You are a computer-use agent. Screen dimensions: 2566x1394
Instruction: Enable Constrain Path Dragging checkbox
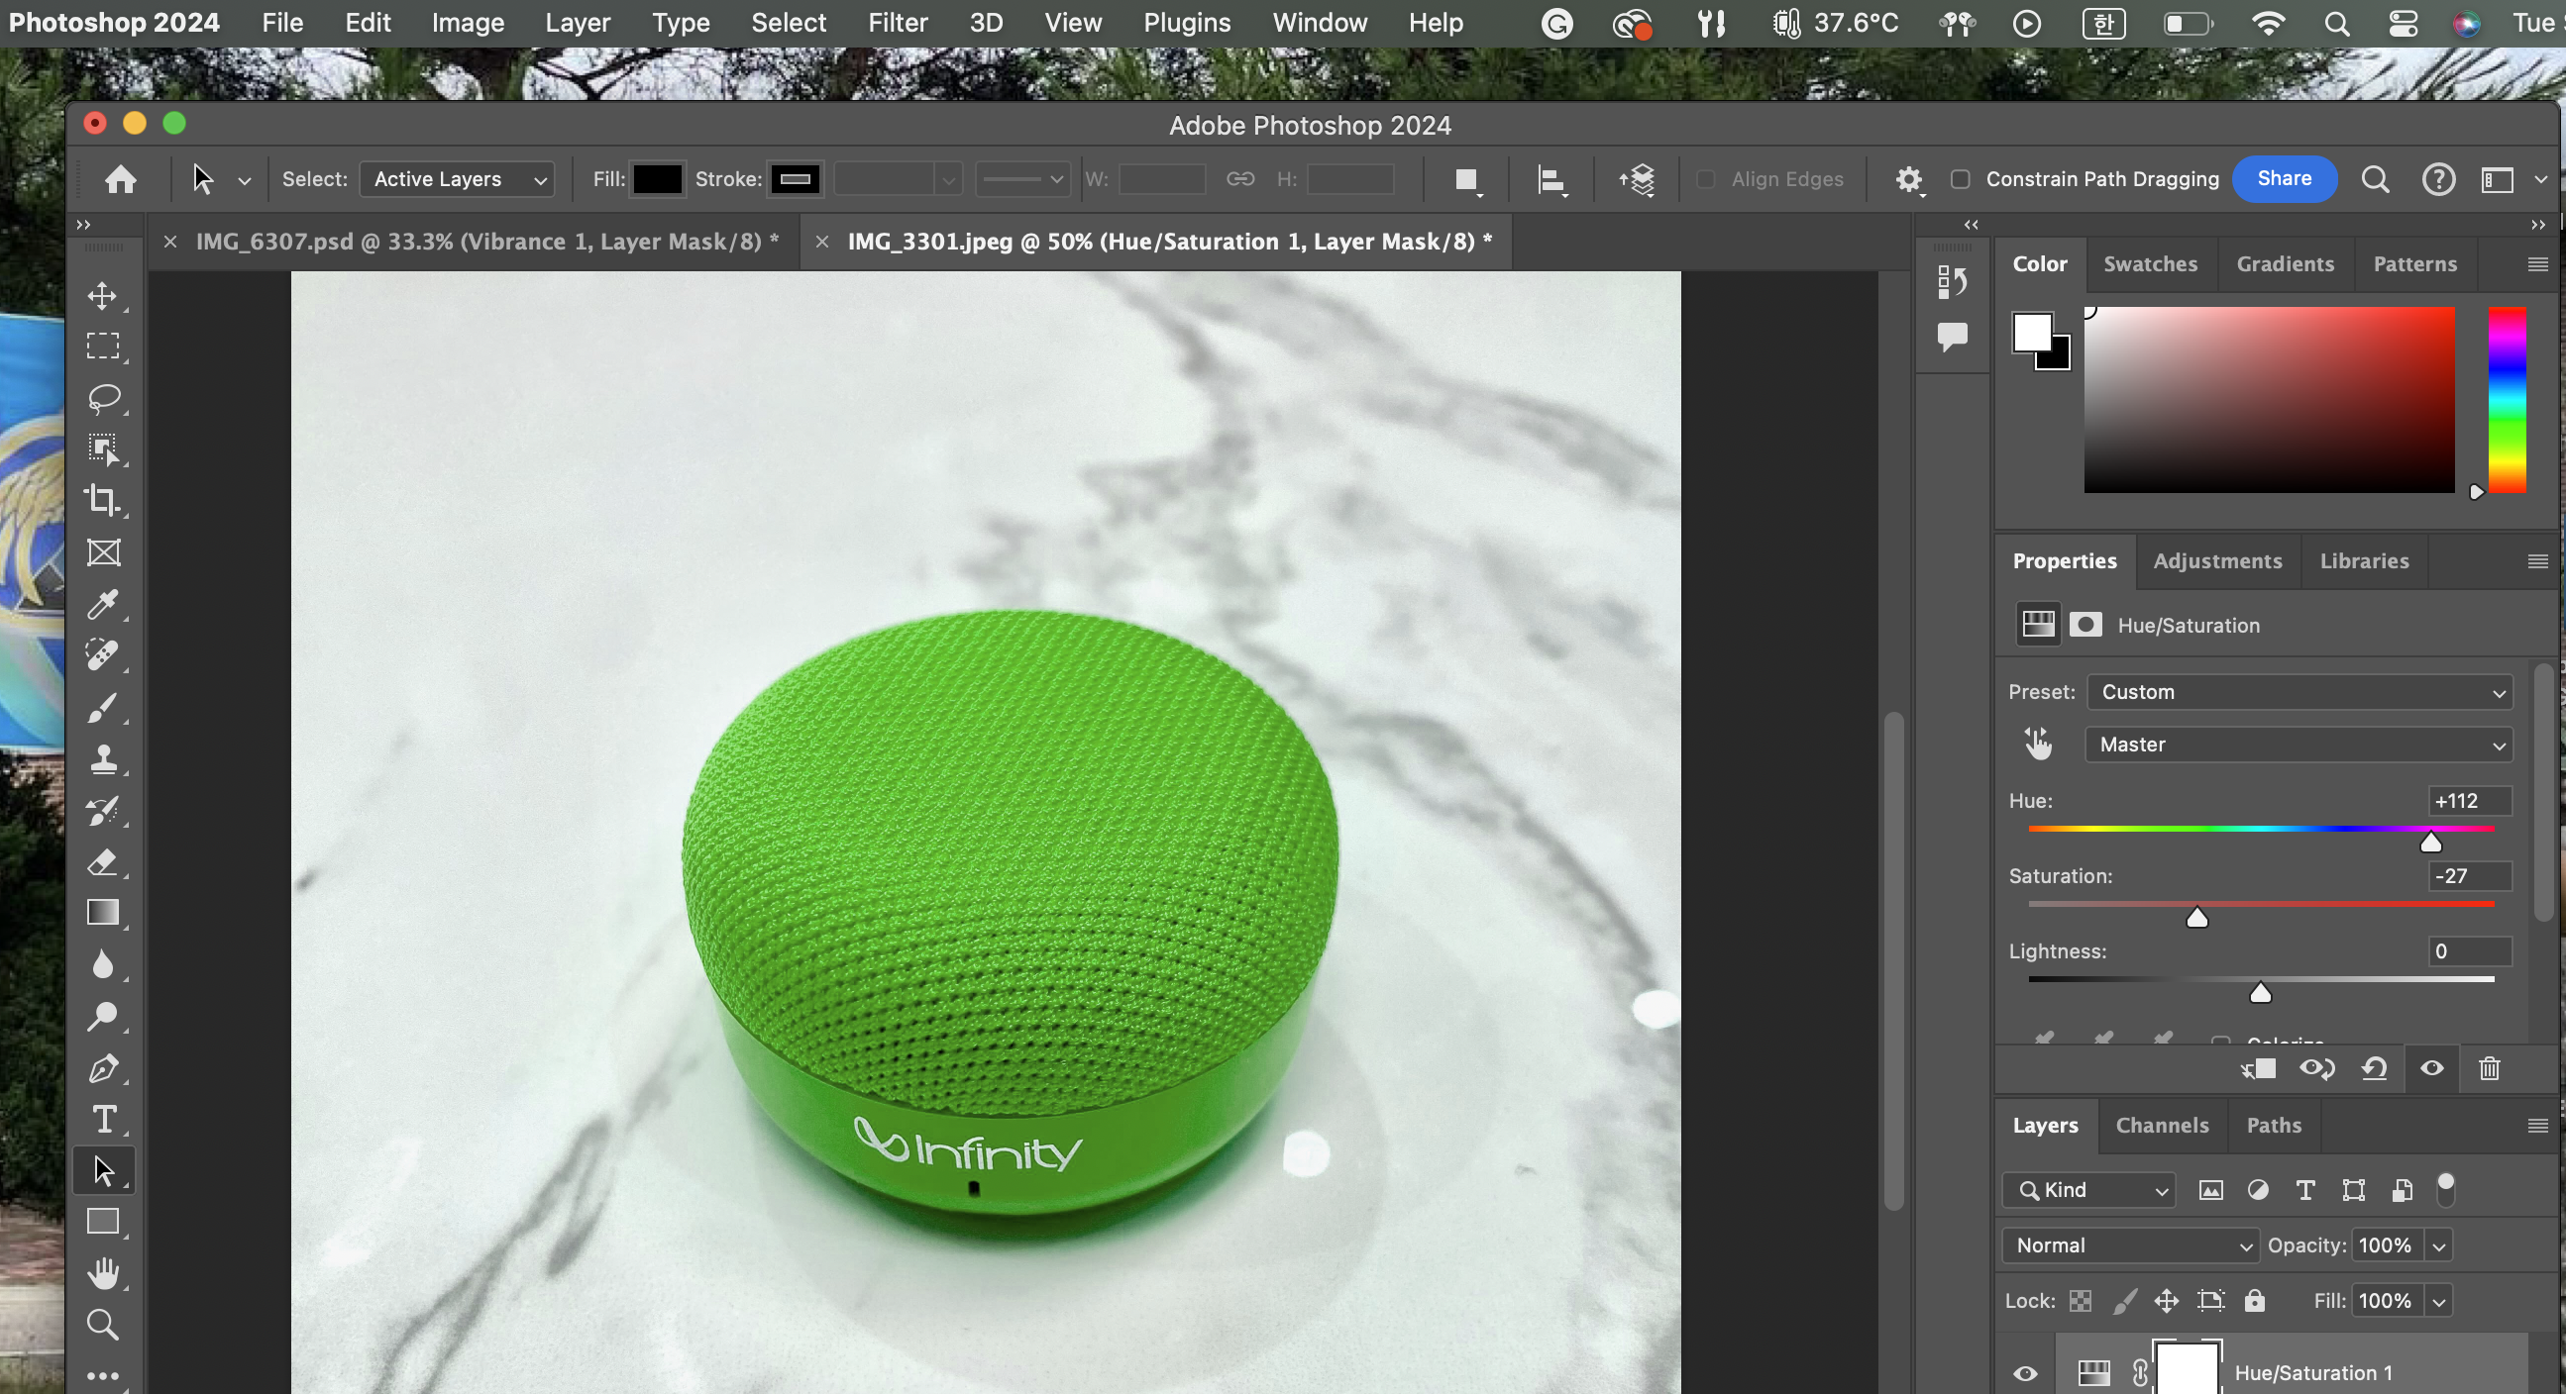point(1960,179)
